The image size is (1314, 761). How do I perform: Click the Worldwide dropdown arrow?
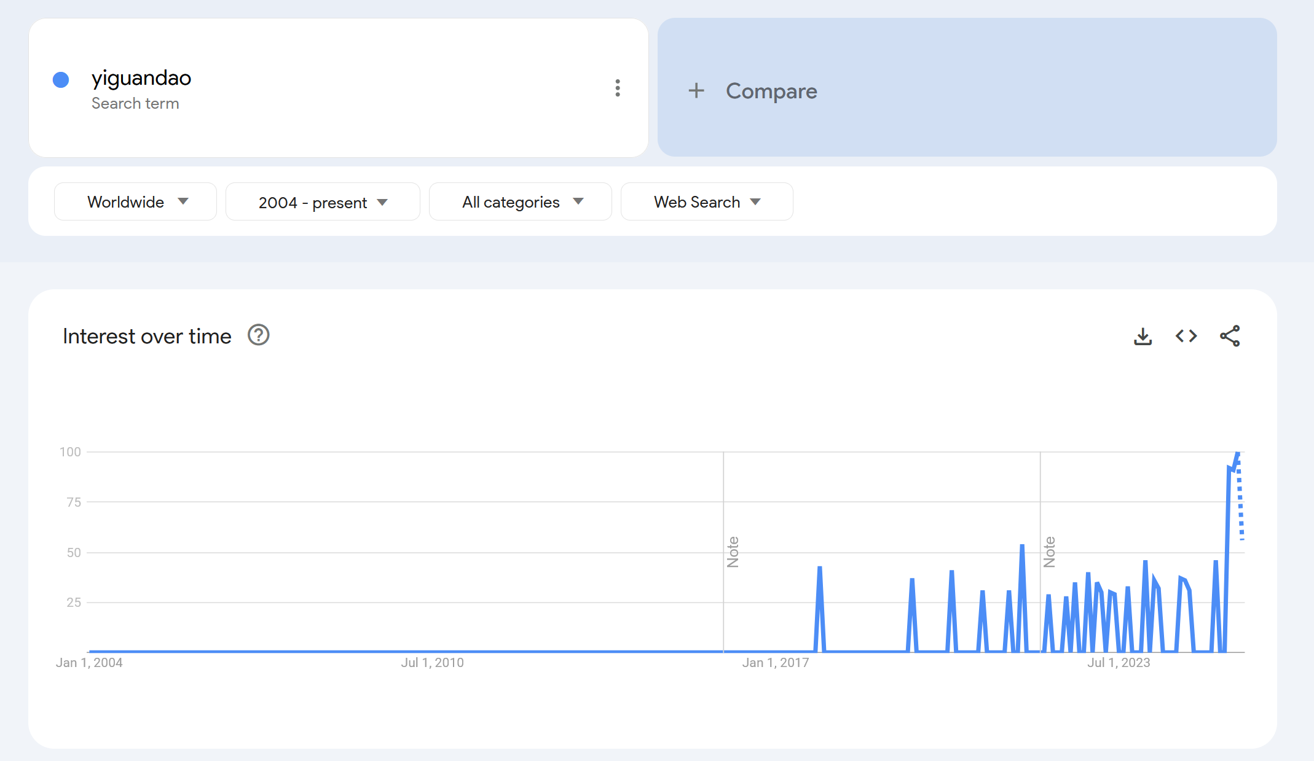pos(183,201)
